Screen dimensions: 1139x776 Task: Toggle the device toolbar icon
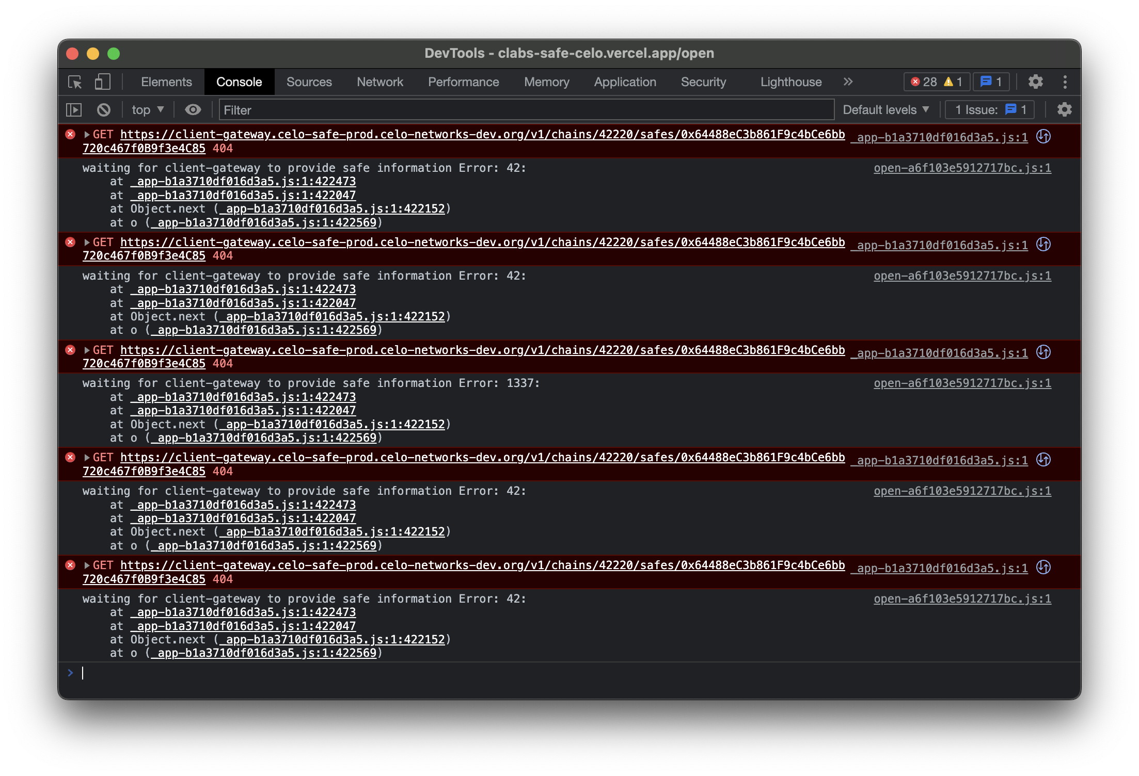pos(102,82)
